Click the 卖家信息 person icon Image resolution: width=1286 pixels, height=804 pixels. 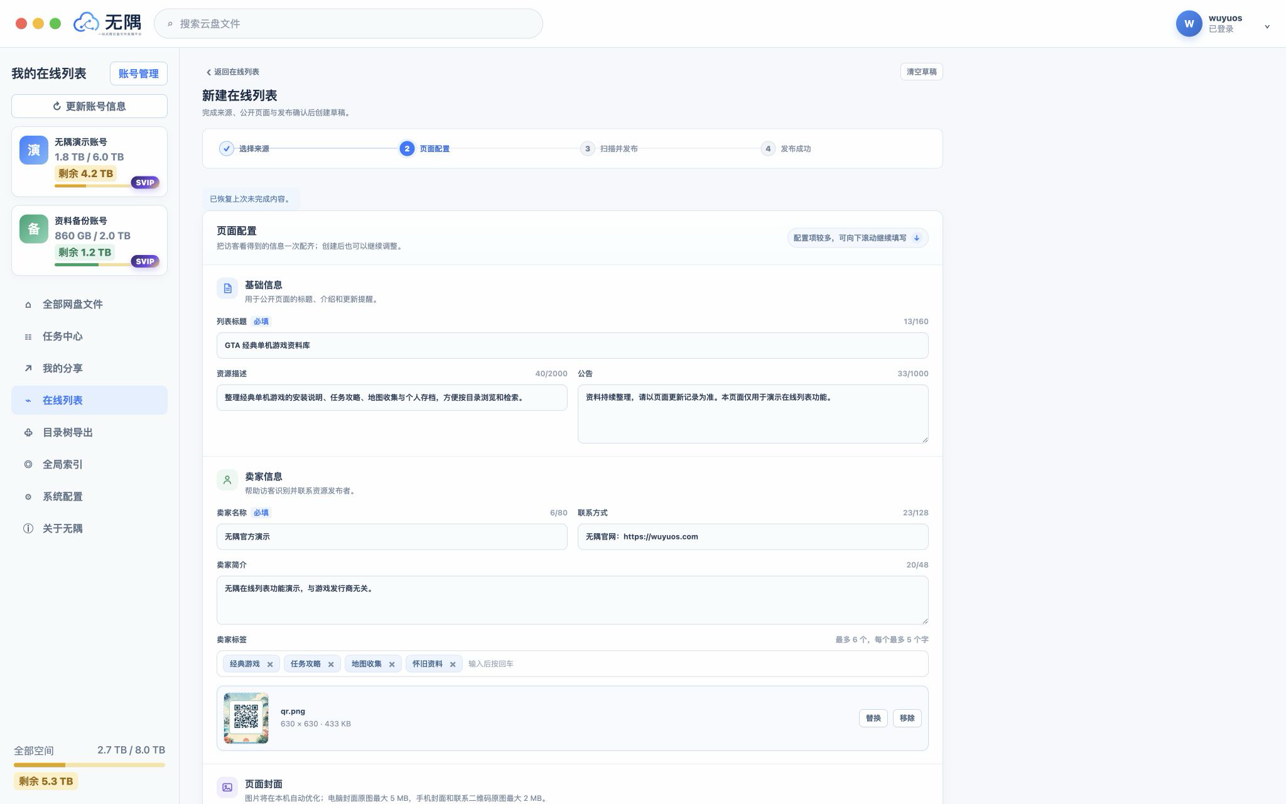227,480
